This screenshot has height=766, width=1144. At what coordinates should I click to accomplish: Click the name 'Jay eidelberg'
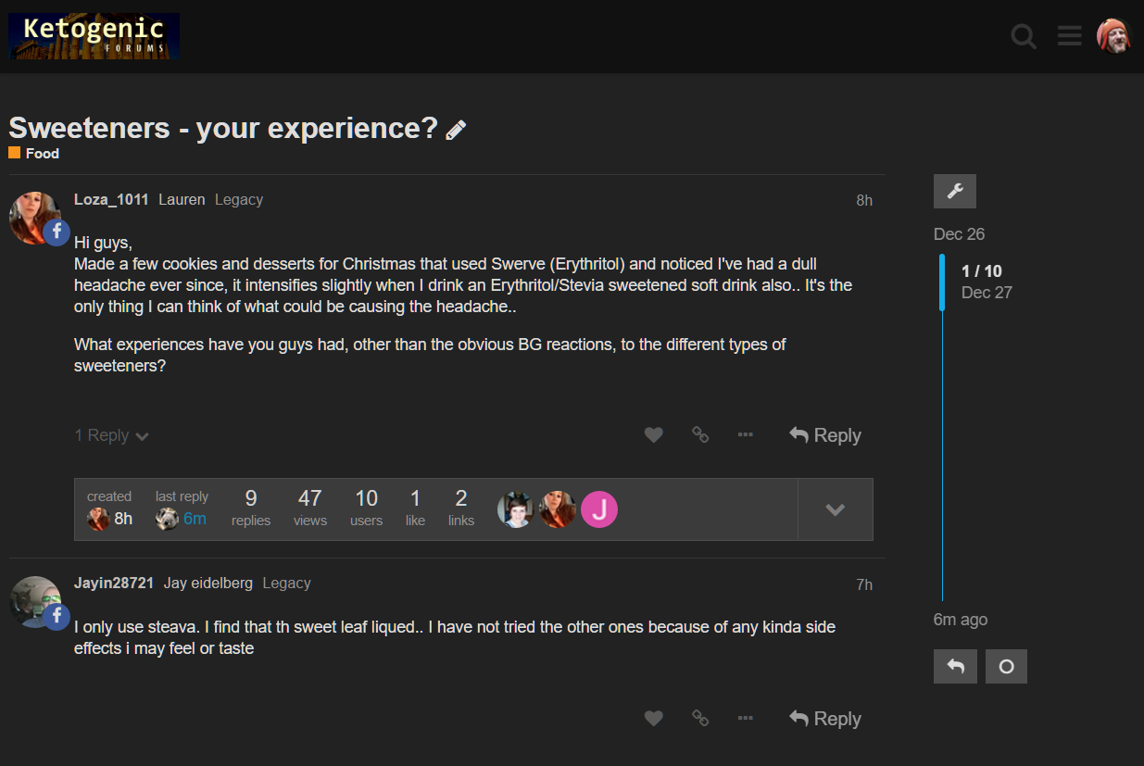tap(208, 584)
